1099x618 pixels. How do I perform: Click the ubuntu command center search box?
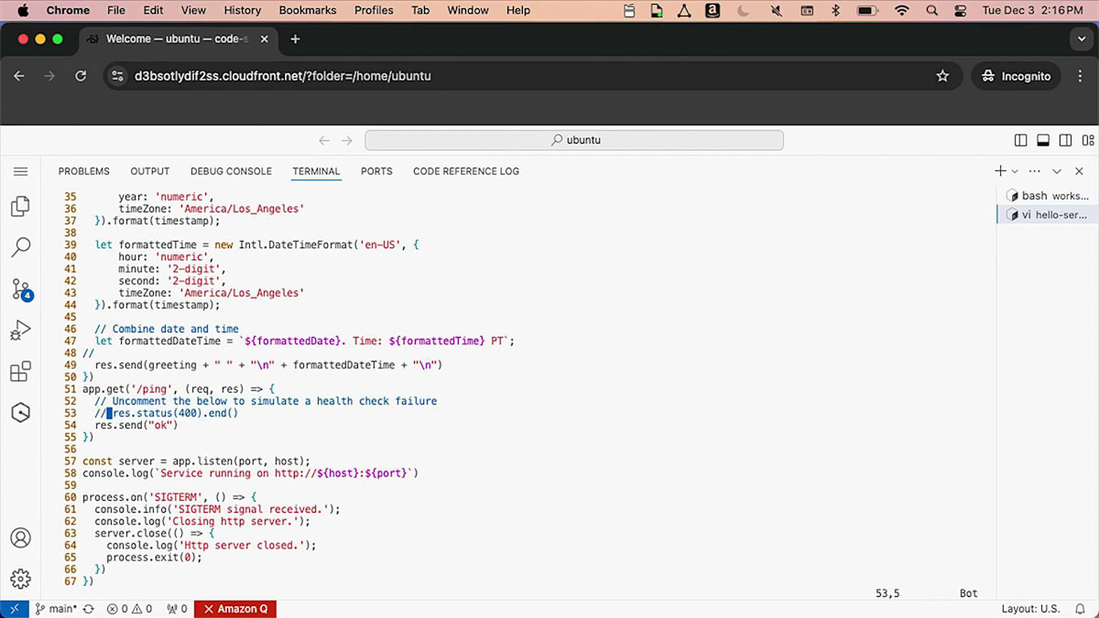574,140
